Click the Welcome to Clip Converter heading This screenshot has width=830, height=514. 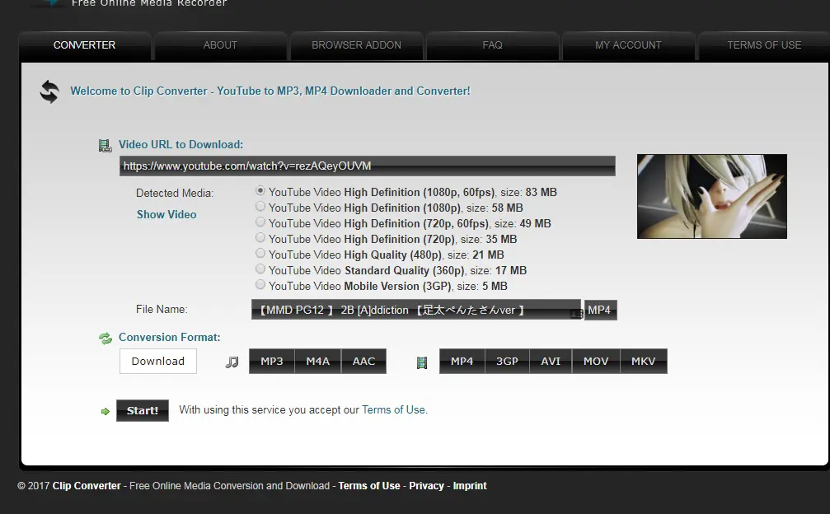click(x=270, y=91)
